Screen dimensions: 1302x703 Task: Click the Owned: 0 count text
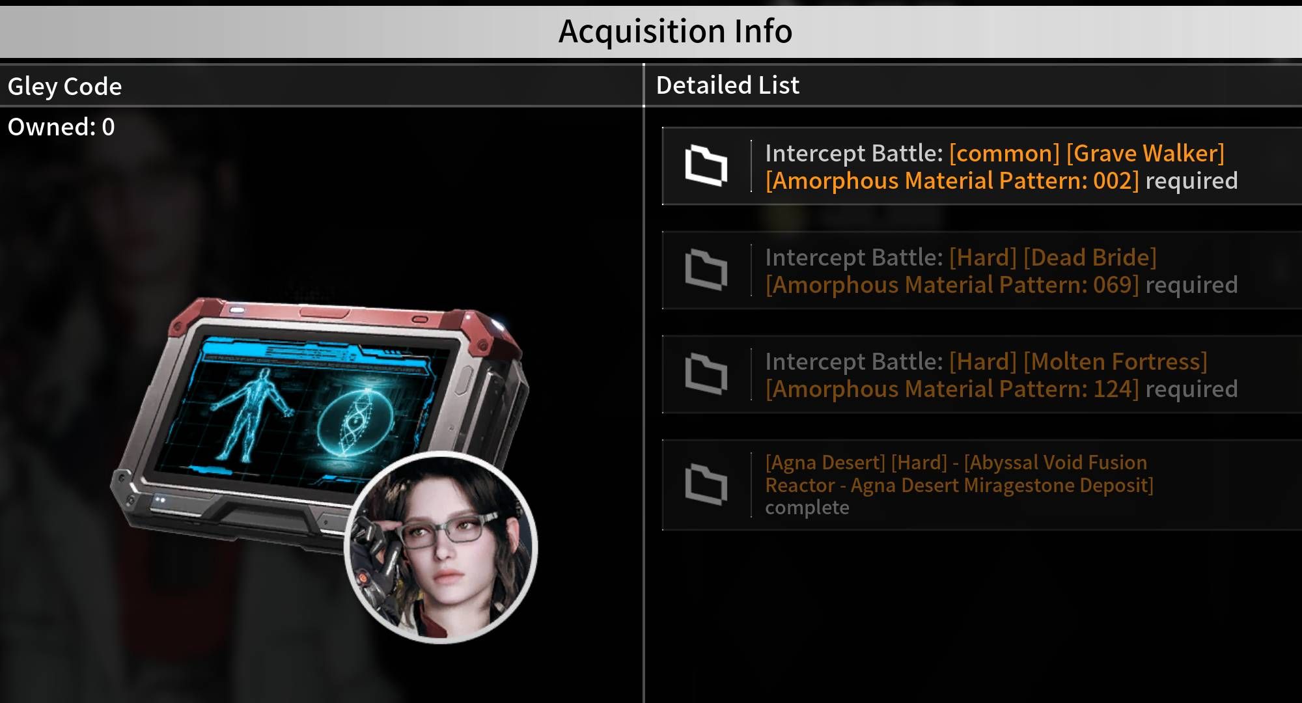tap(61, 127)
